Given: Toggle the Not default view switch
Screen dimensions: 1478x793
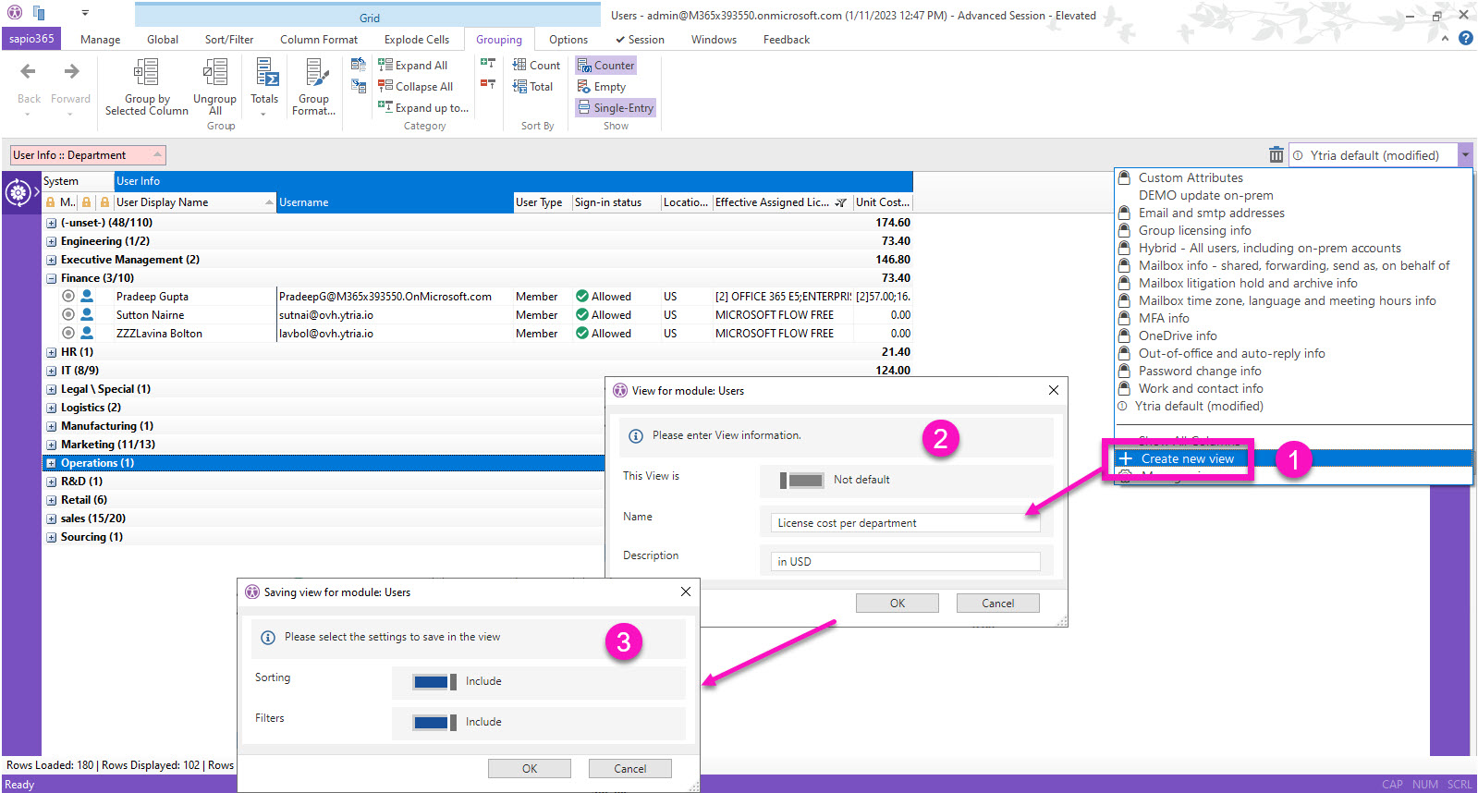Looking at the screenshot, I should [801, 480].
